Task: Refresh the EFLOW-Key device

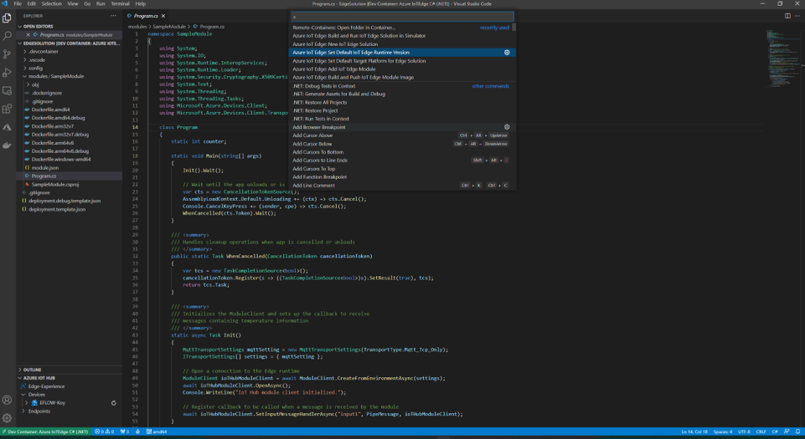Action: 114,403
